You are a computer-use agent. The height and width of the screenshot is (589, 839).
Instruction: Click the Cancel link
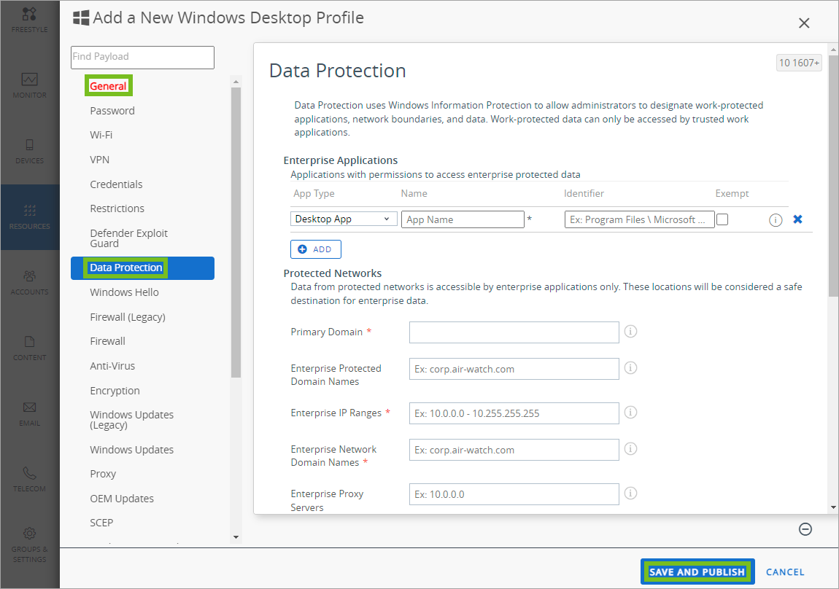[785, 572]
